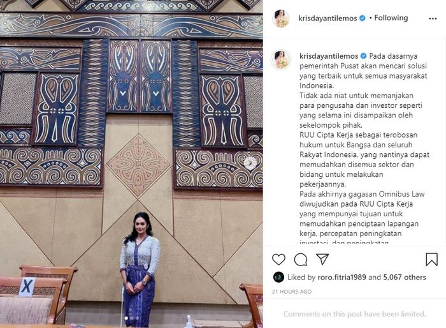
Task: Like the post with the heart icon
Action: click(278, 259)
